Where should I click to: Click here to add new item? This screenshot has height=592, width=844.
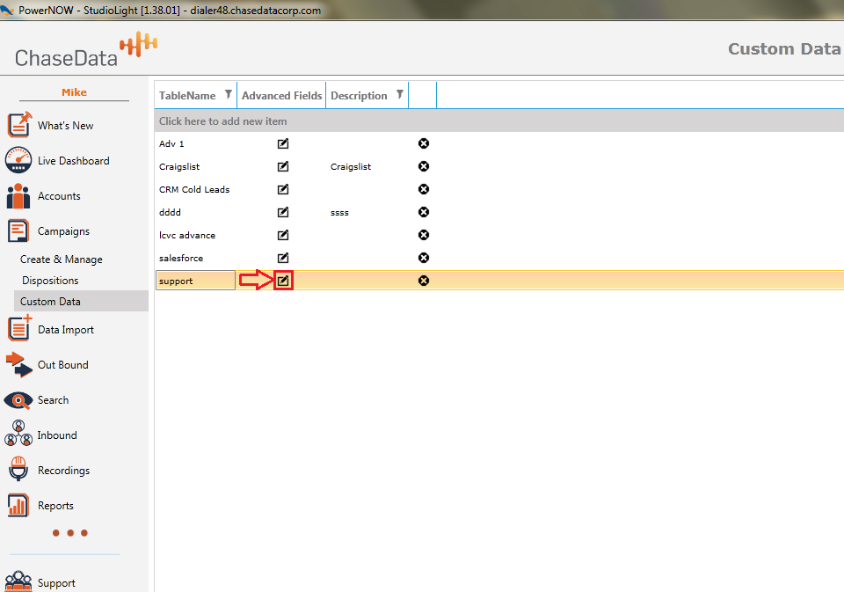coord(223,121)
